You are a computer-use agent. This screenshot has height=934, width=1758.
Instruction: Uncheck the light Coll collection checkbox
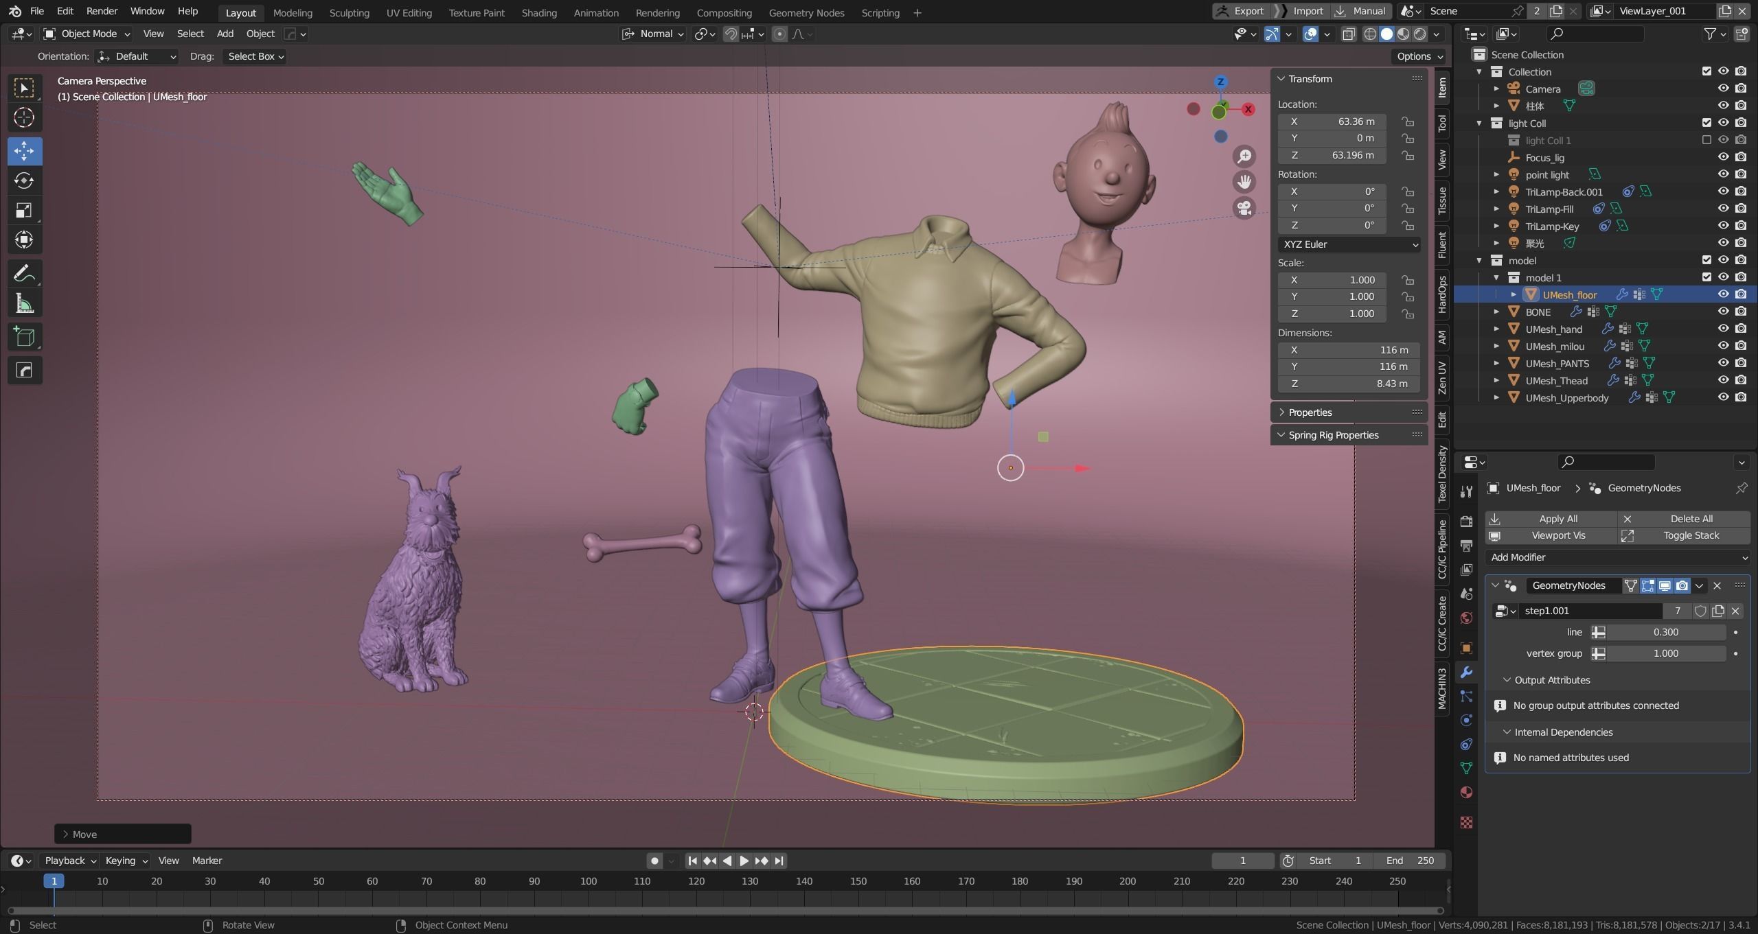click(1706, 123)
